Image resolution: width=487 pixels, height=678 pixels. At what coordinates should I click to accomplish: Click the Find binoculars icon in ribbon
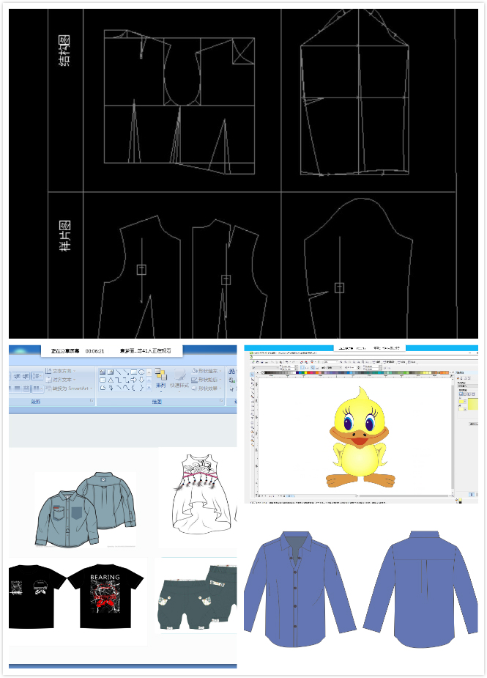231,372
